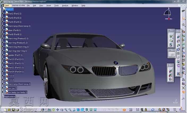Open the Insert menu
187x113 pixels.
49,6
